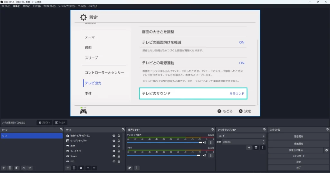The height and width of the screenshot is (173, 330).
Task: Click the 配信開始 button
Action: pos(298,137)
